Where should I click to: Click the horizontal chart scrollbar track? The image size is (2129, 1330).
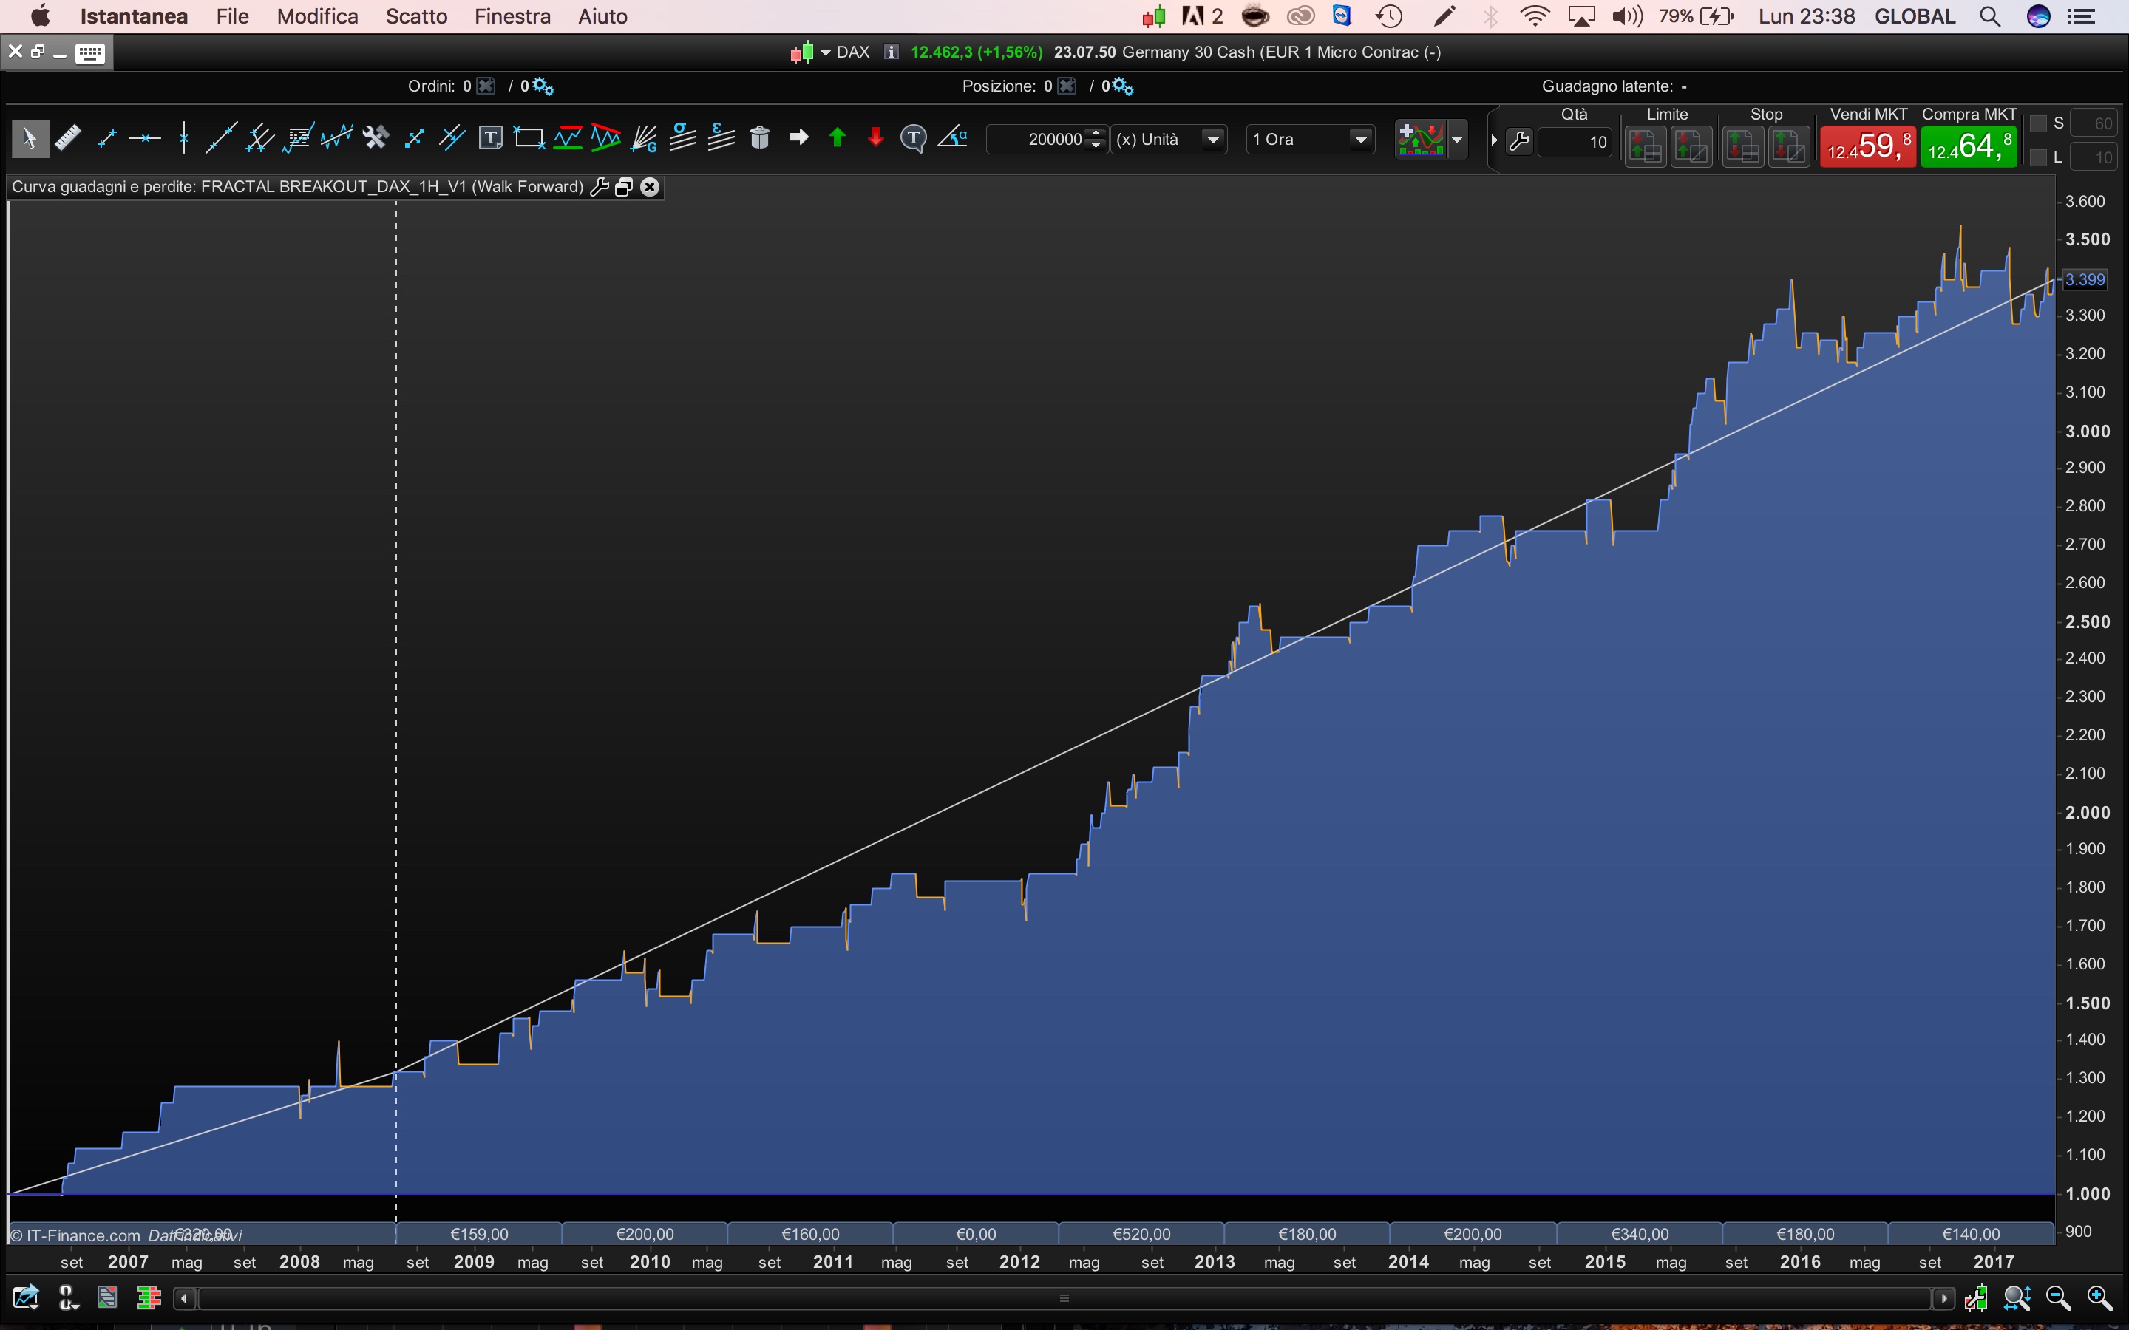[x=1064, y=1298]
